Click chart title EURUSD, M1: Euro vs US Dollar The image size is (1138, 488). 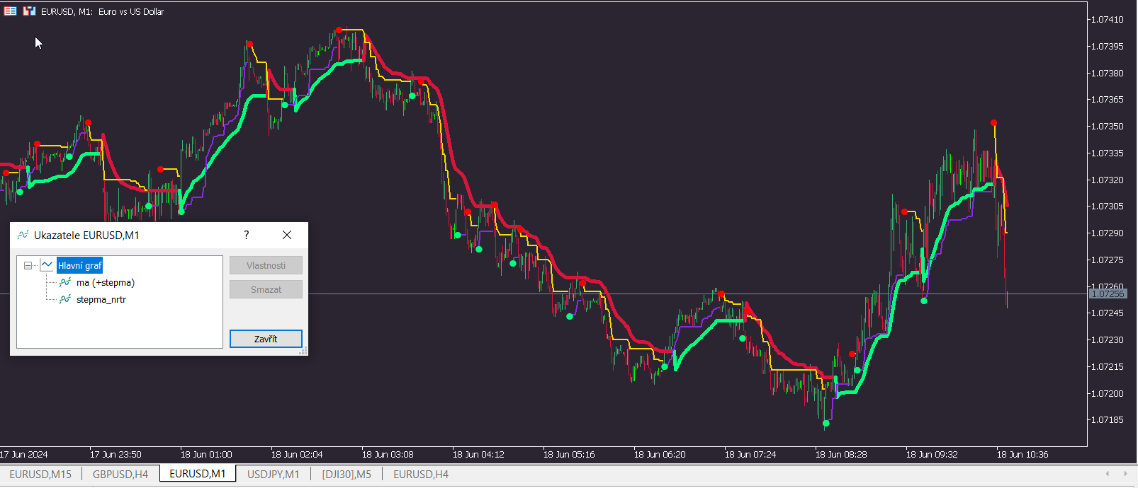click(102, 11)
